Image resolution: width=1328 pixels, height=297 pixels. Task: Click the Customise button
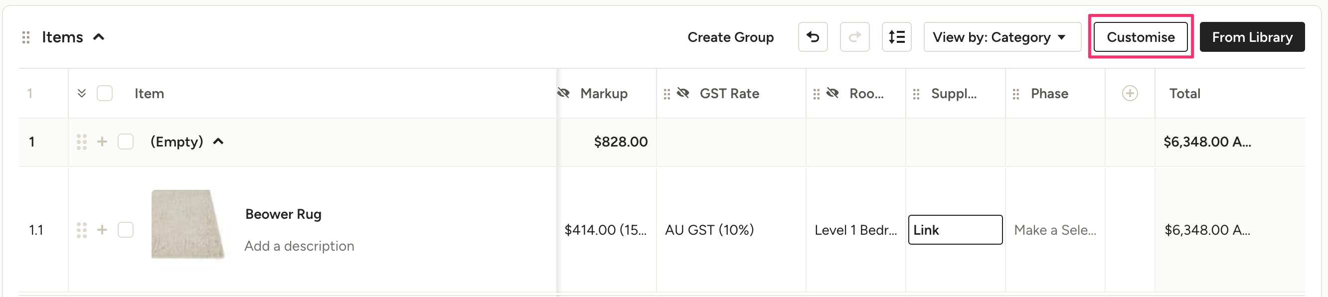[x=1141, y=37]
